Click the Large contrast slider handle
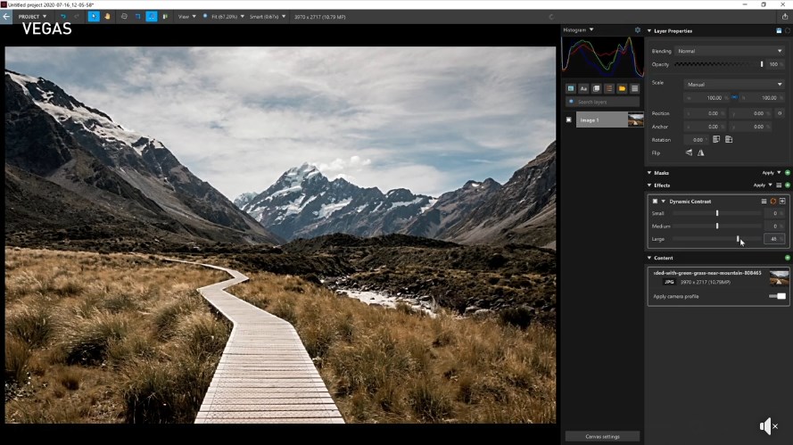 click(x=738, y=239)
